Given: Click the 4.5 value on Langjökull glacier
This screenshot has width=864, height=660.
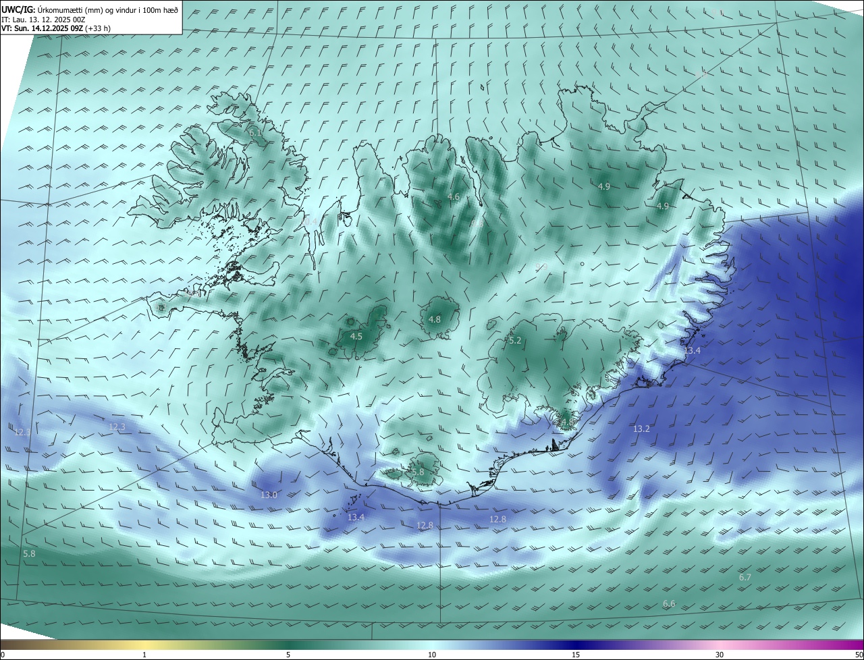Looking at the screenshot, I should 356,336.
